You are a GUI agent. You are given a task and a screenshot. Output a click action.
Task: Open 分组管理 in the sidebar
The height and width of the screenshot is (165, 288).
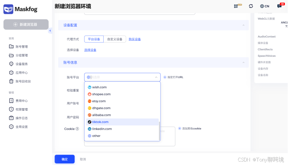21,55
